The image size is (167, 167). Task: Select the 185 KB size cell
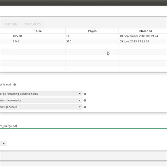click(x=17, y=36)
